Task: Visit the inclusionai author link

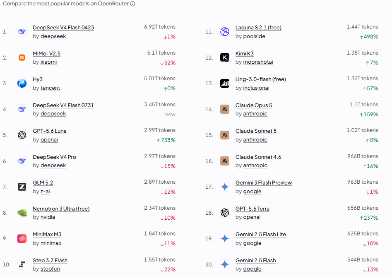Action: (256, 88)
